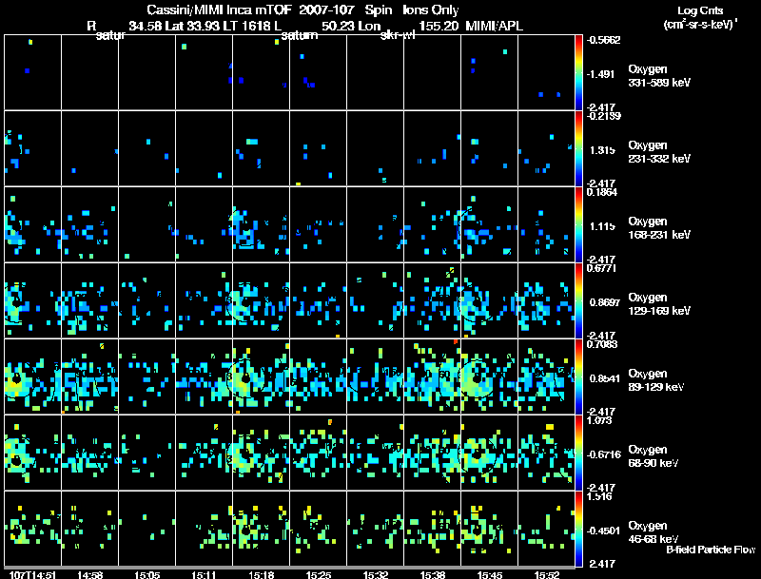
Task: Click the Oxygen 68-90 keV color bar
Action: [x=578, y=453]
